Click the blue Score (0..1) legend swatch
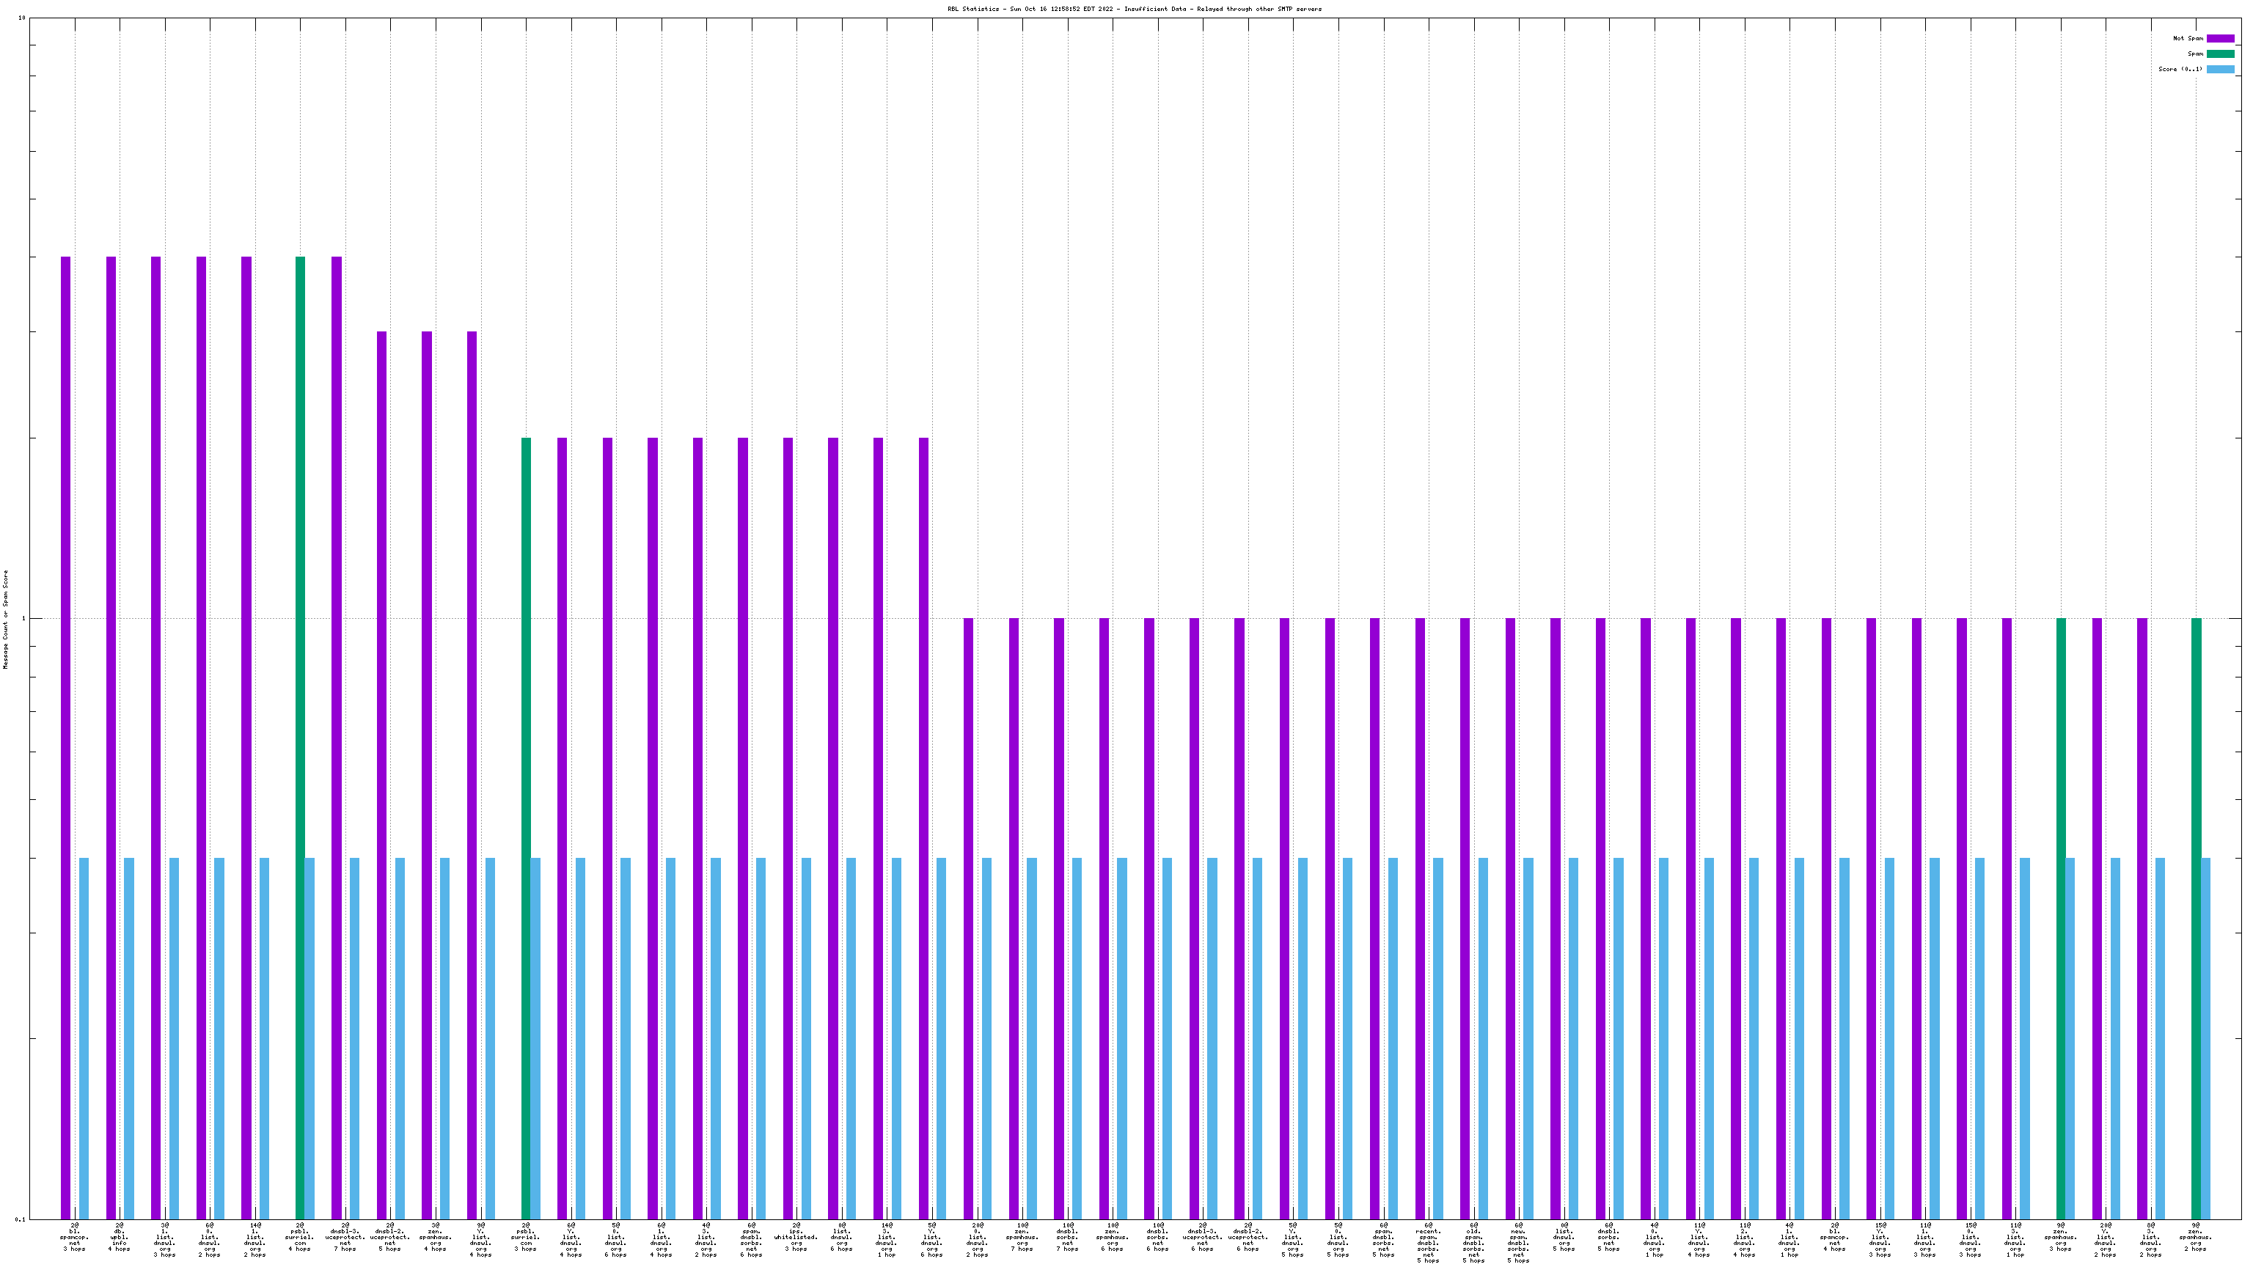Screen dimensions: 2253x1267 (2220, 69)
